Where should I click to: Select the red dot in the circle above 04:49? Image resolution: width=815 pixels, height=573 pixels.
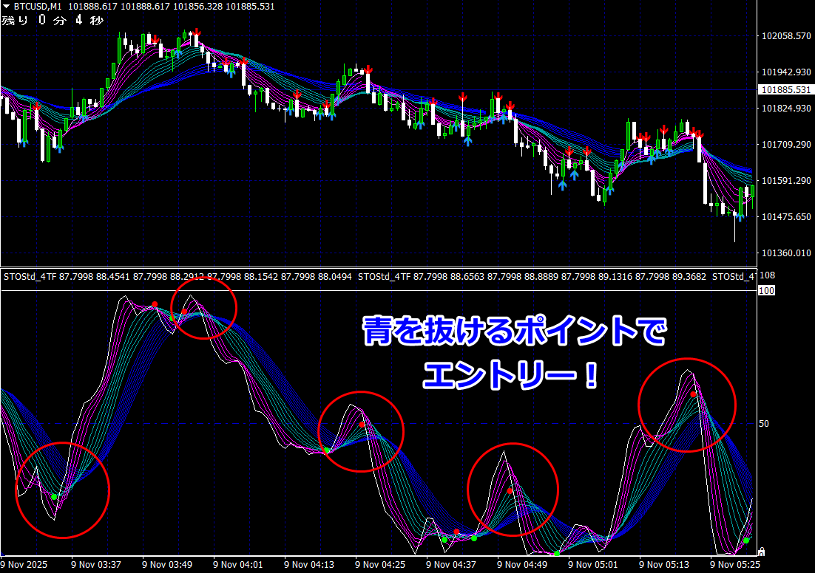pos(510,490)
